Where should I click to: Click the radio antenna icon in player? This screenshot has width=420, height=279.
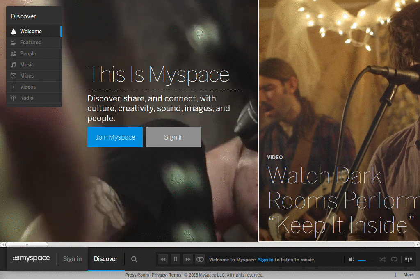pyautogui.click(x=409, y=259)
